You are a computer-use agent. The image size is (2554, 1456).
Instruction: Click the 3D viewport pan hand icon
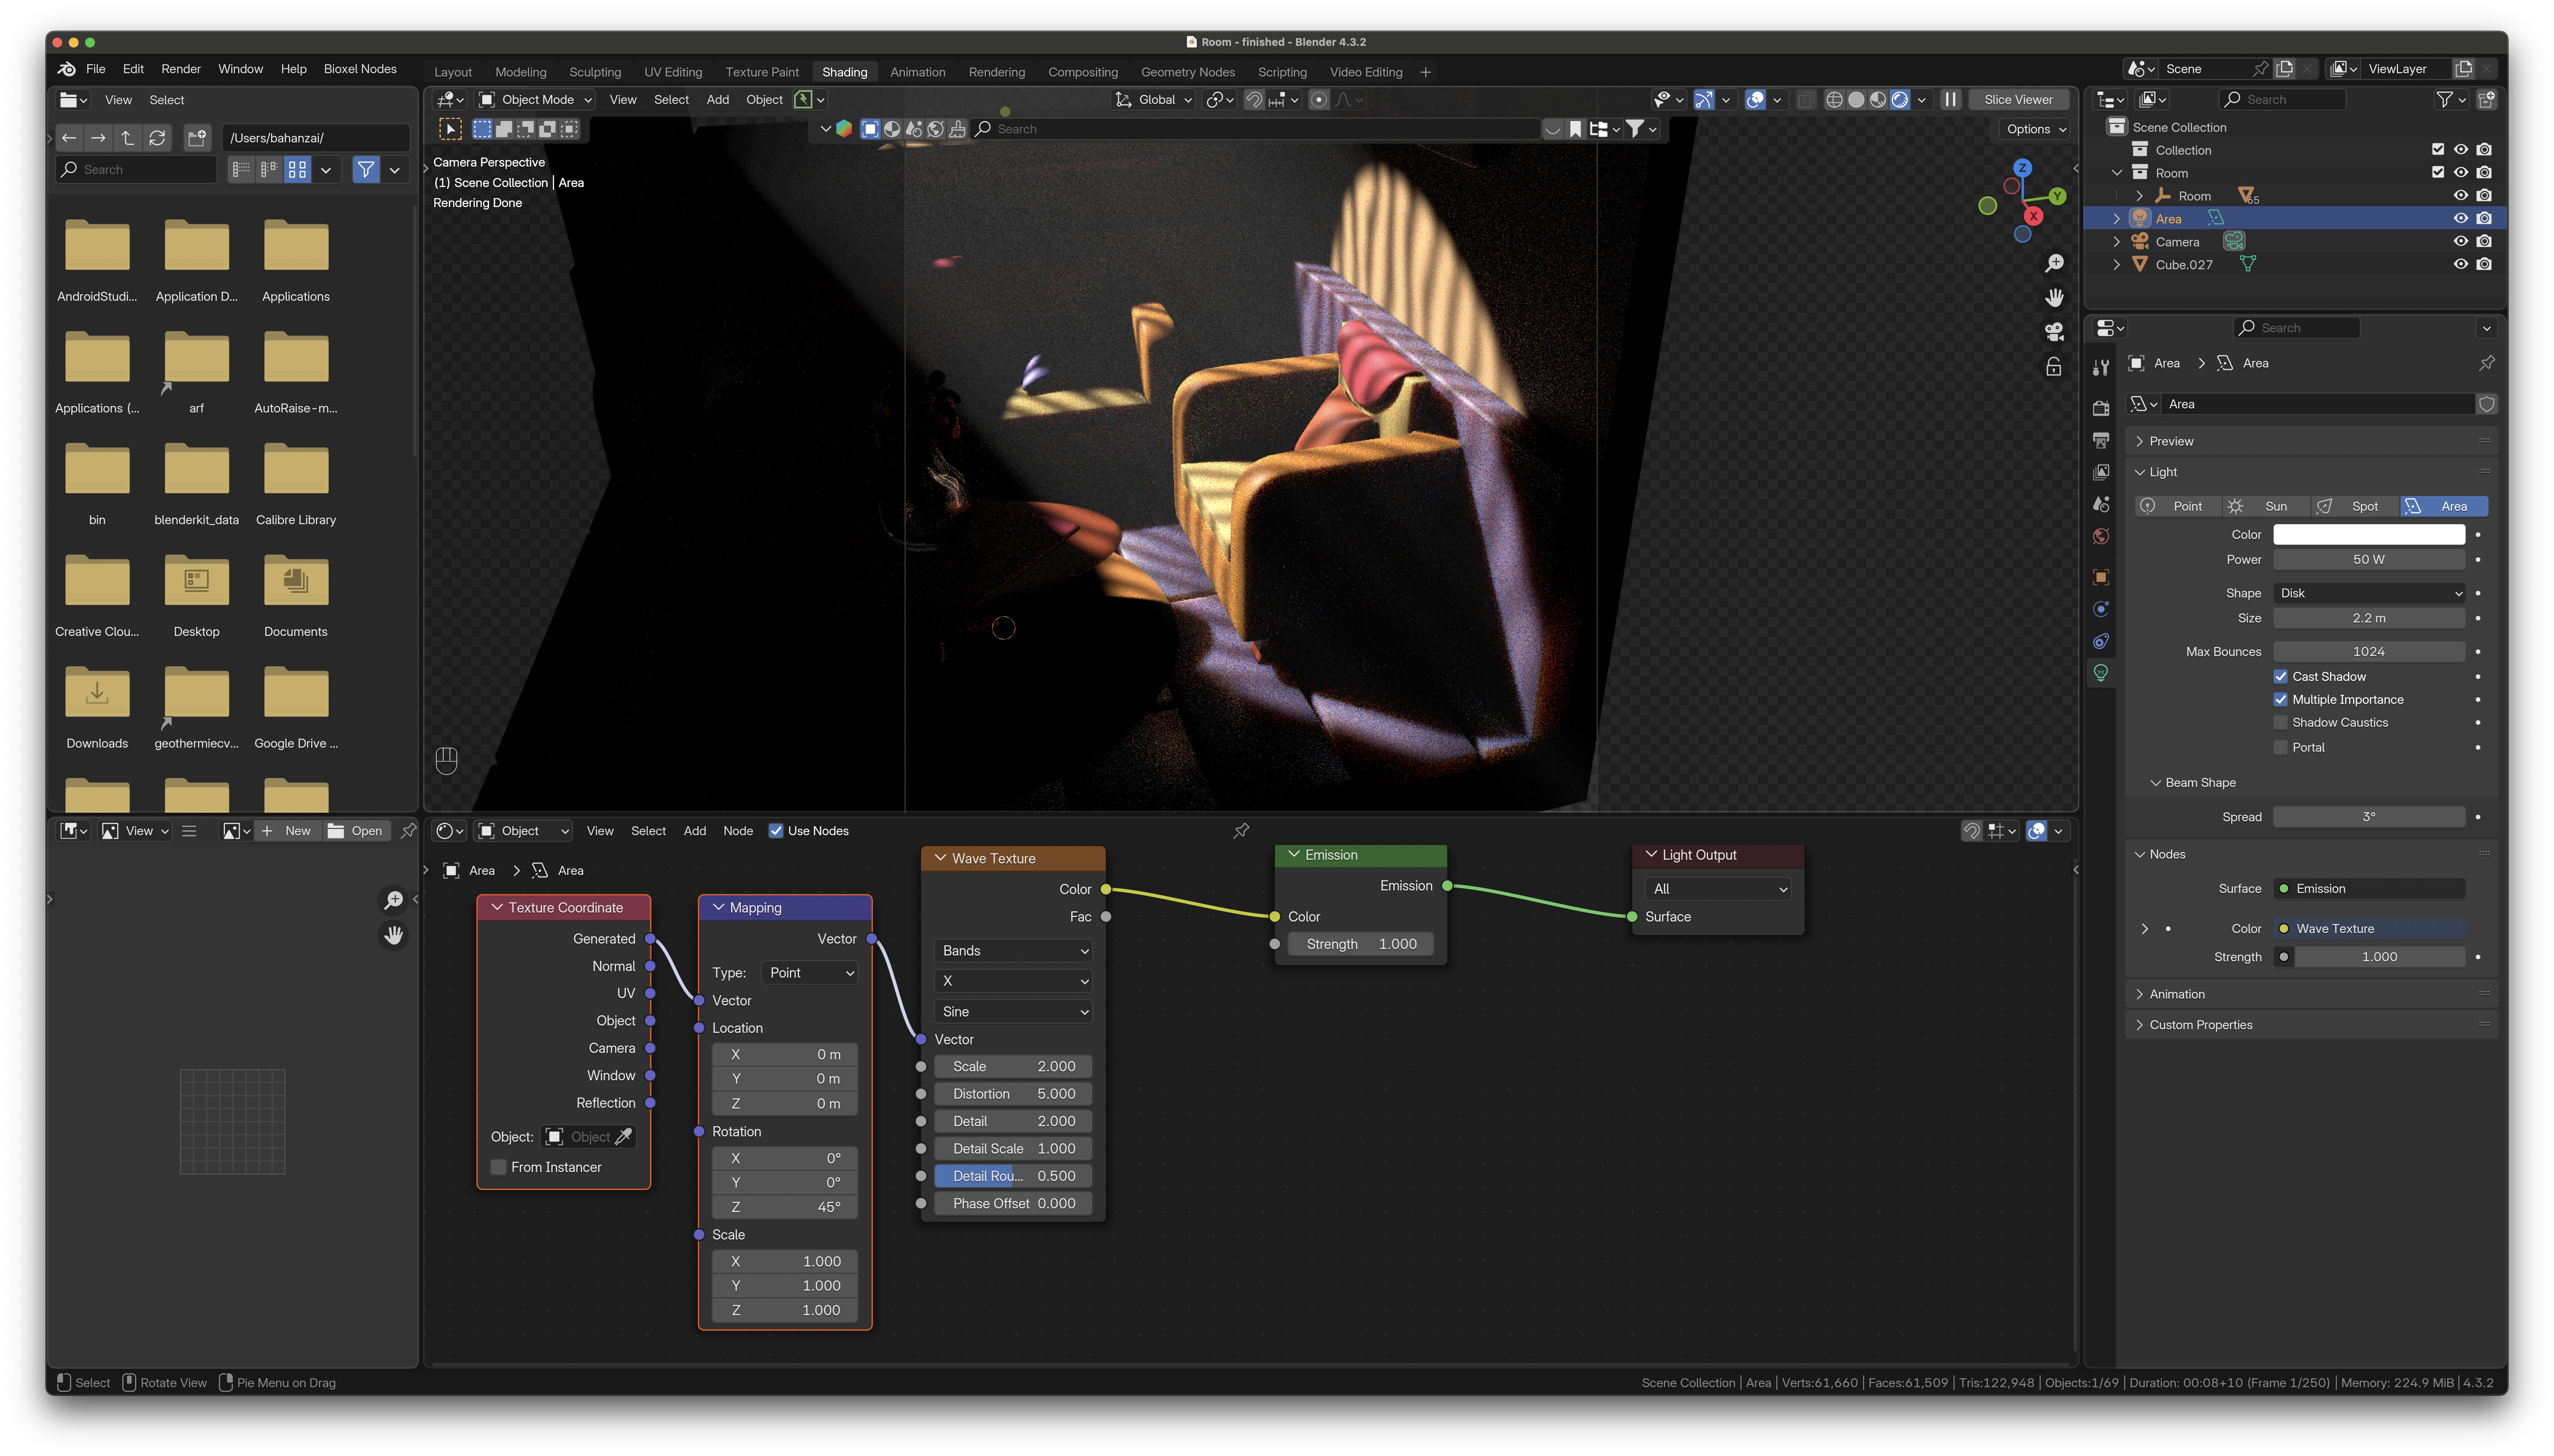pyautogui.click(x=2054, y=298)
